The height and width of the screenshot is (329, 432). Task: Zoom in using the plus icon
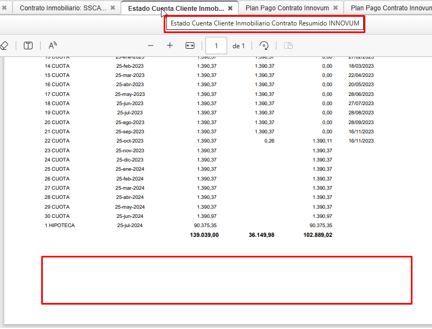[170, 46]
